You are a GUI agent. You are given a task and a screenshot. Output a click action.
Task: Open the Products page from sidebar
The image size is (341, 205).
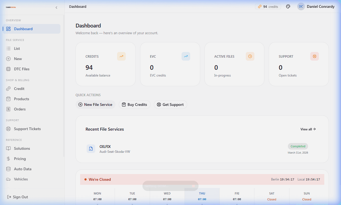[x=22, y=99]
